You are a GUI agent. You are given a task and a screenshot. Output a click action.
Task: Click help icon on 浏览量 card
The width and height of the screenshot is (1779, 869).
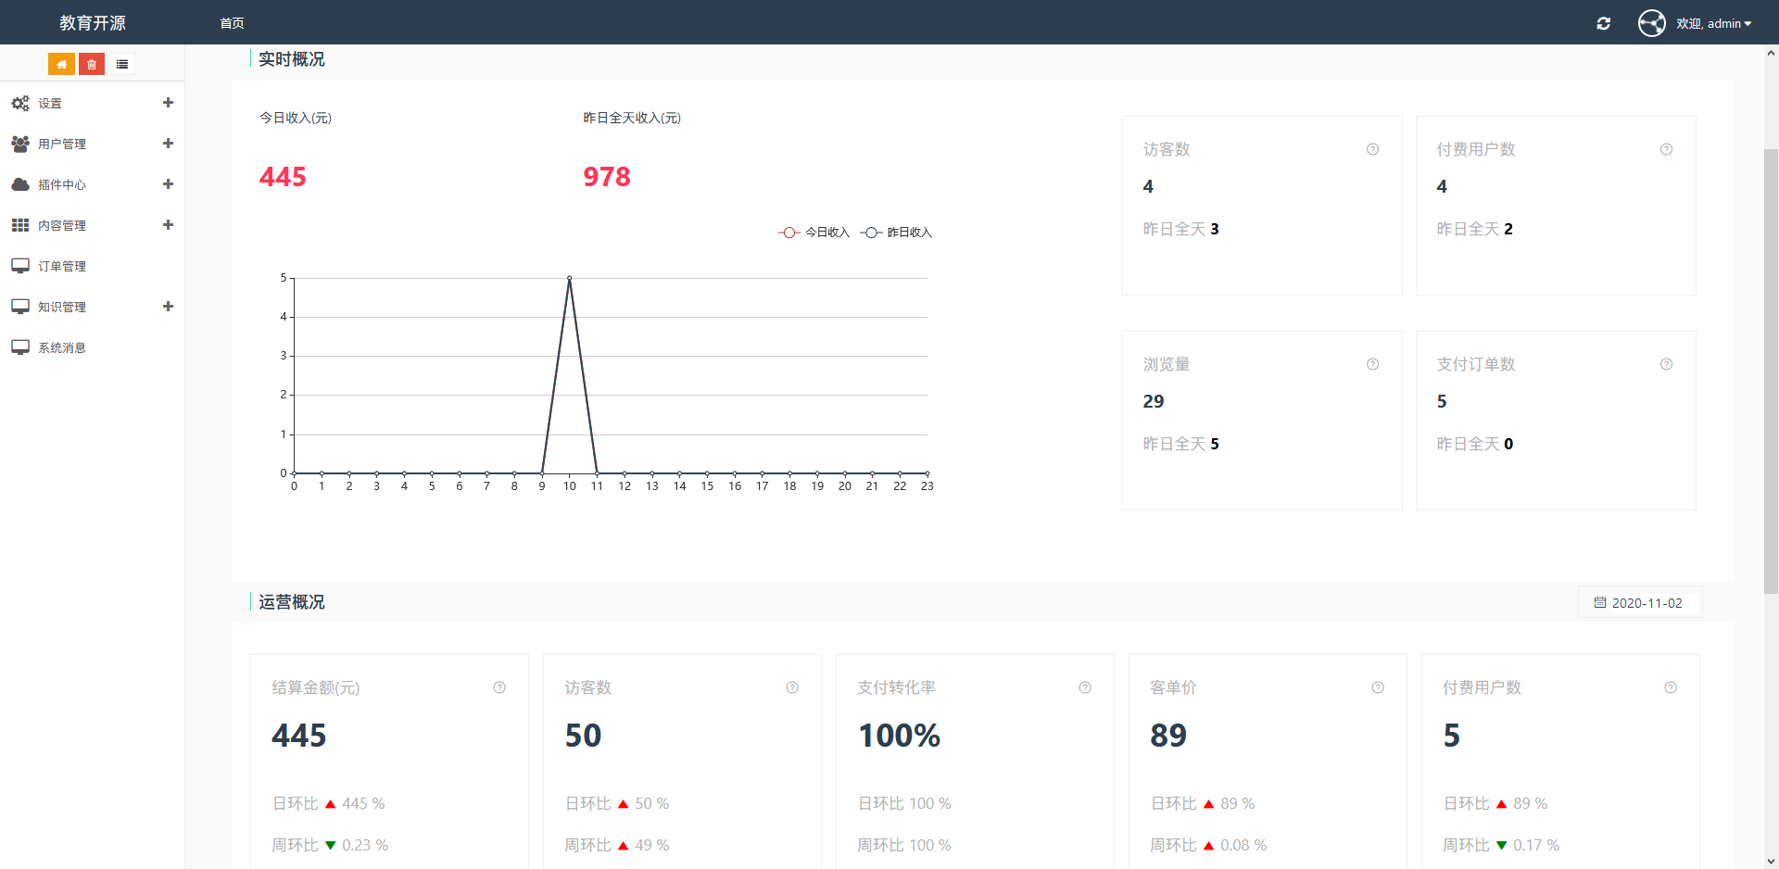1372,364
